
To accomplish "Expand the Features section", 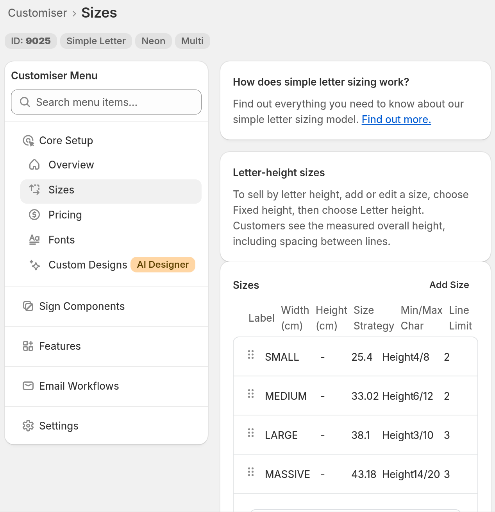I will pos(106,346).
